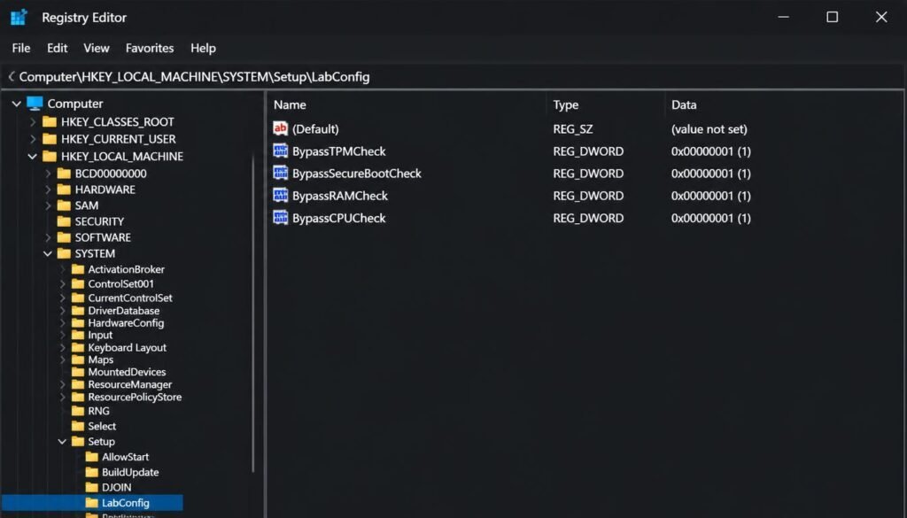Open the Edit menu
This screenshot has height=518, width=907.
[57, 48]
